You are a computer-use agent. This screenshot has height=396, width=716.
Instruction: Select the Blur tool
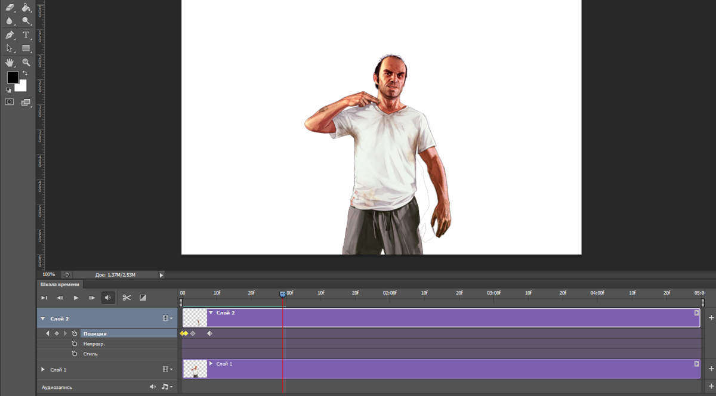[10, 21]
